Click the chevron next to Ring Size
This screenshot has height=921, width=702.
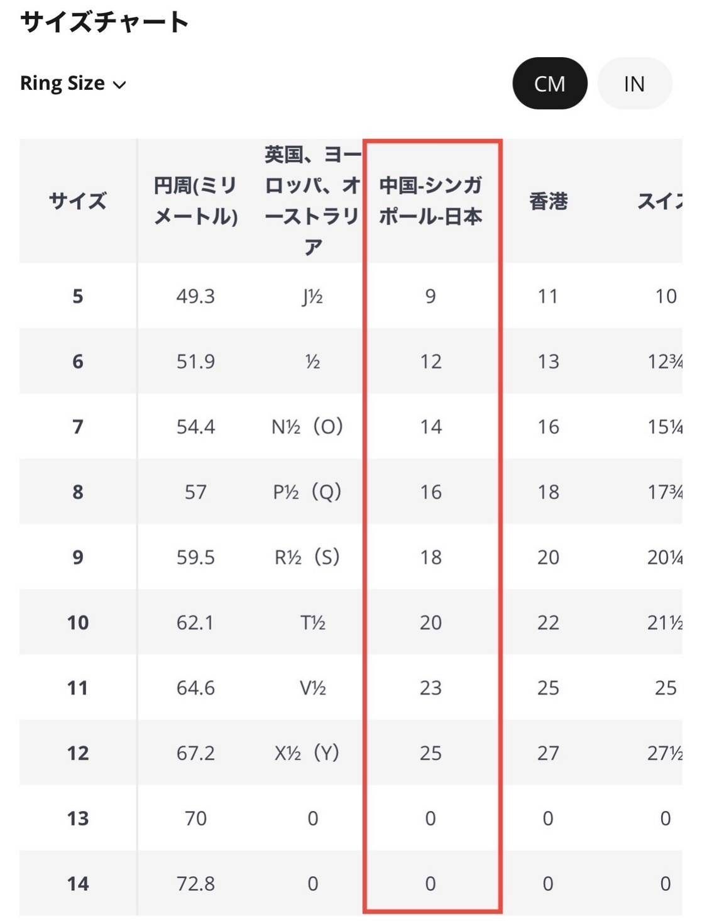(x=119, y=85)
